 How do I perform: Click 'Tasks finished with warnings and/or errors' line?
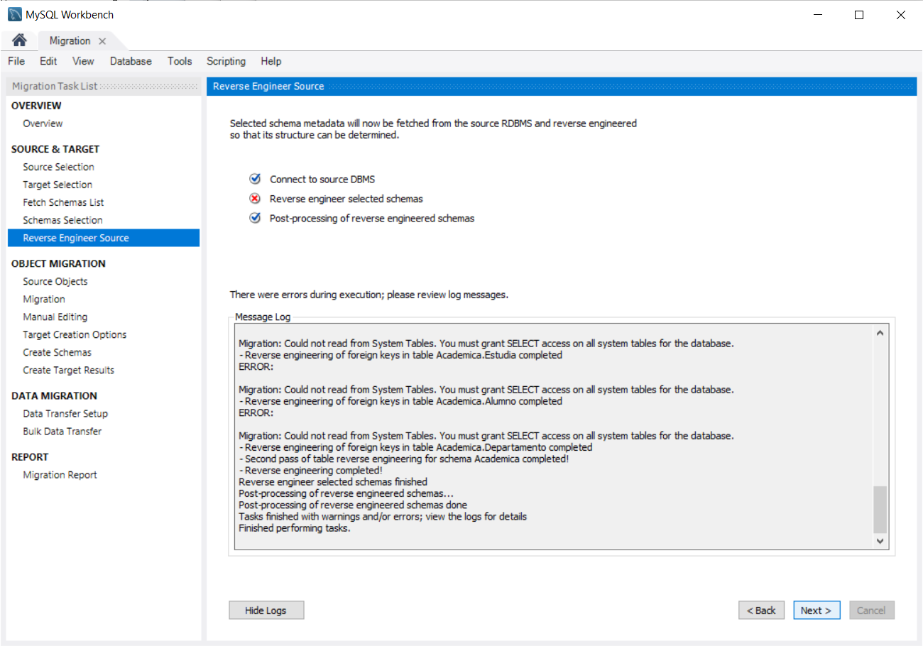point(383,517)
